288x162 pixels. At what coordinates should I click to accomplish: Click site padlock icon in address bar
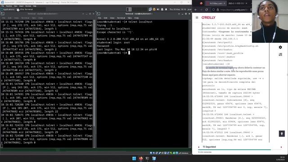click(218, 10)
